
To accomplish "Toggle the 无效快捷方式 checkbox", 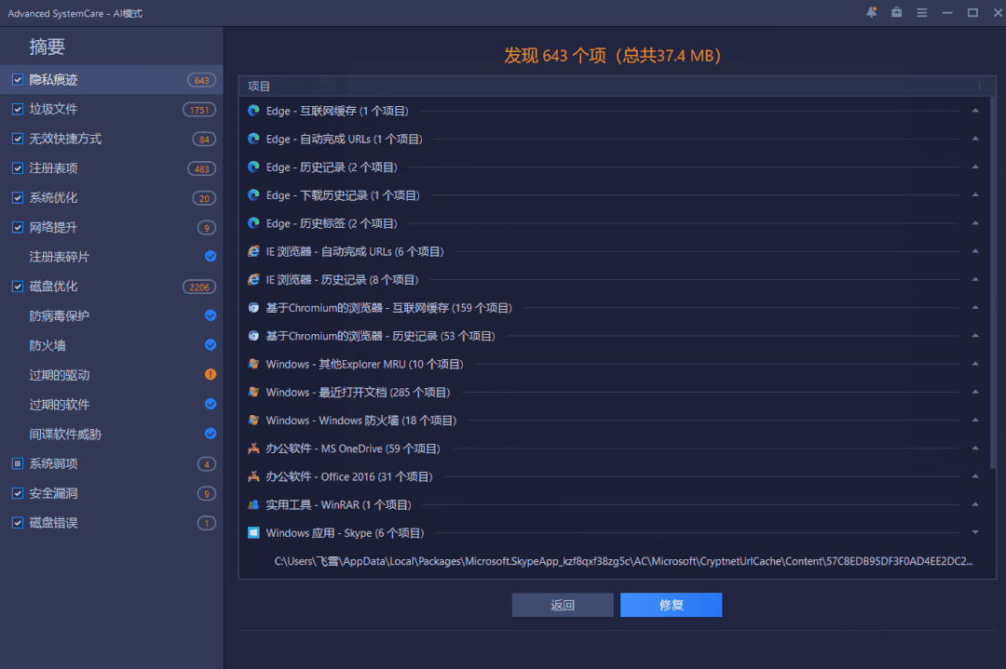I will point(18,139).
